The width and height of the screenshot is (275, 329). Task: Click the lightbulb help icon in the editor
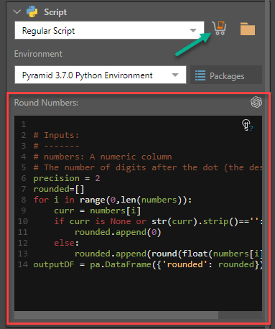point(247,125)
